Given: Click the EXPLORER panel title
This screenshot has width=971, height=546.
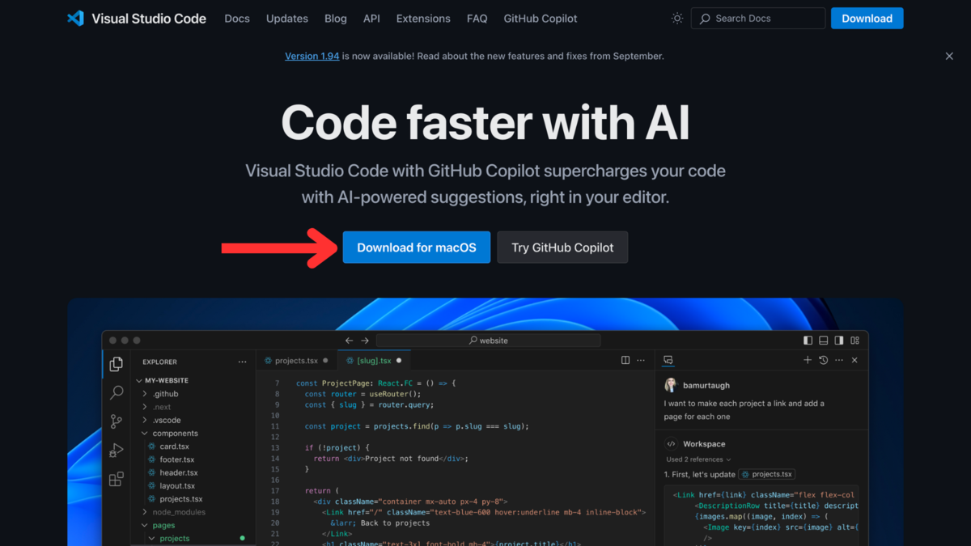Looking at the screenshot, I should tap(159, 362).
